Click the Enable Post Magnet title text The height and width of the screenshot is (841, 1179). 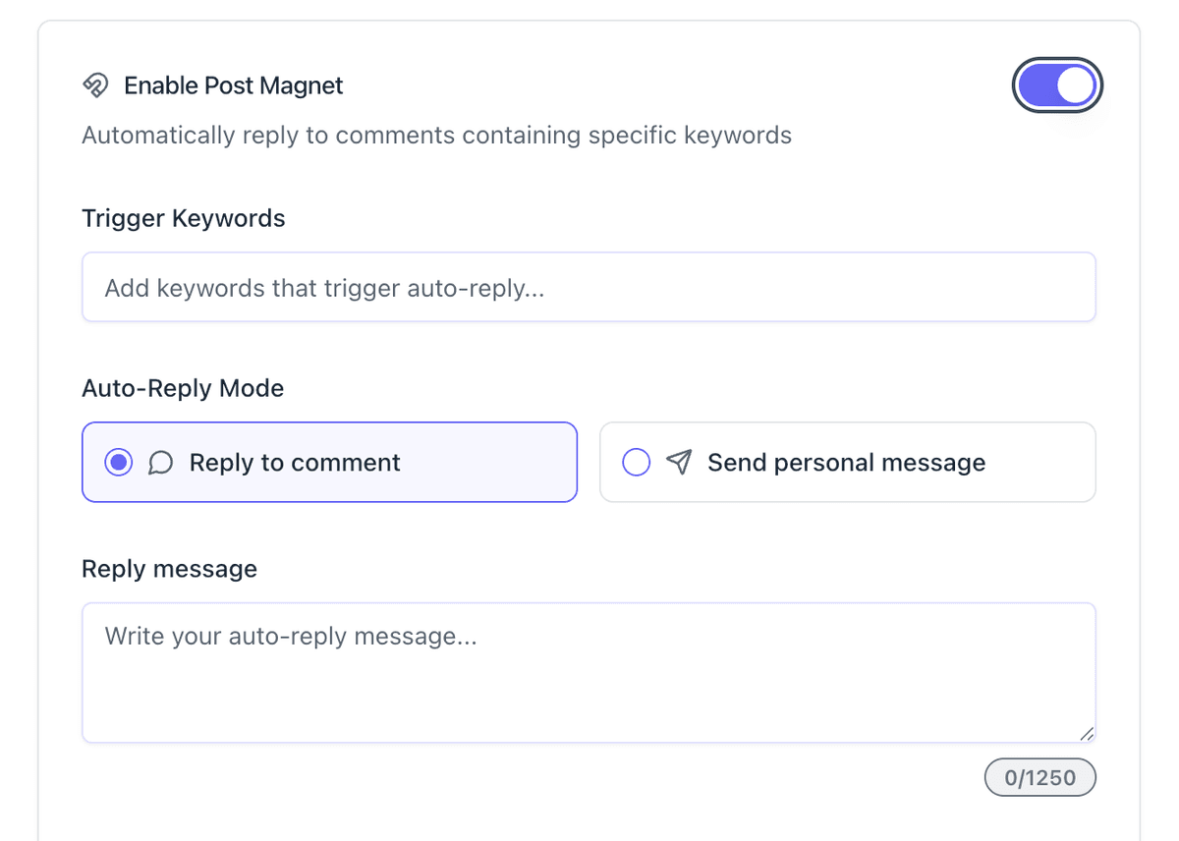point(233,85)
